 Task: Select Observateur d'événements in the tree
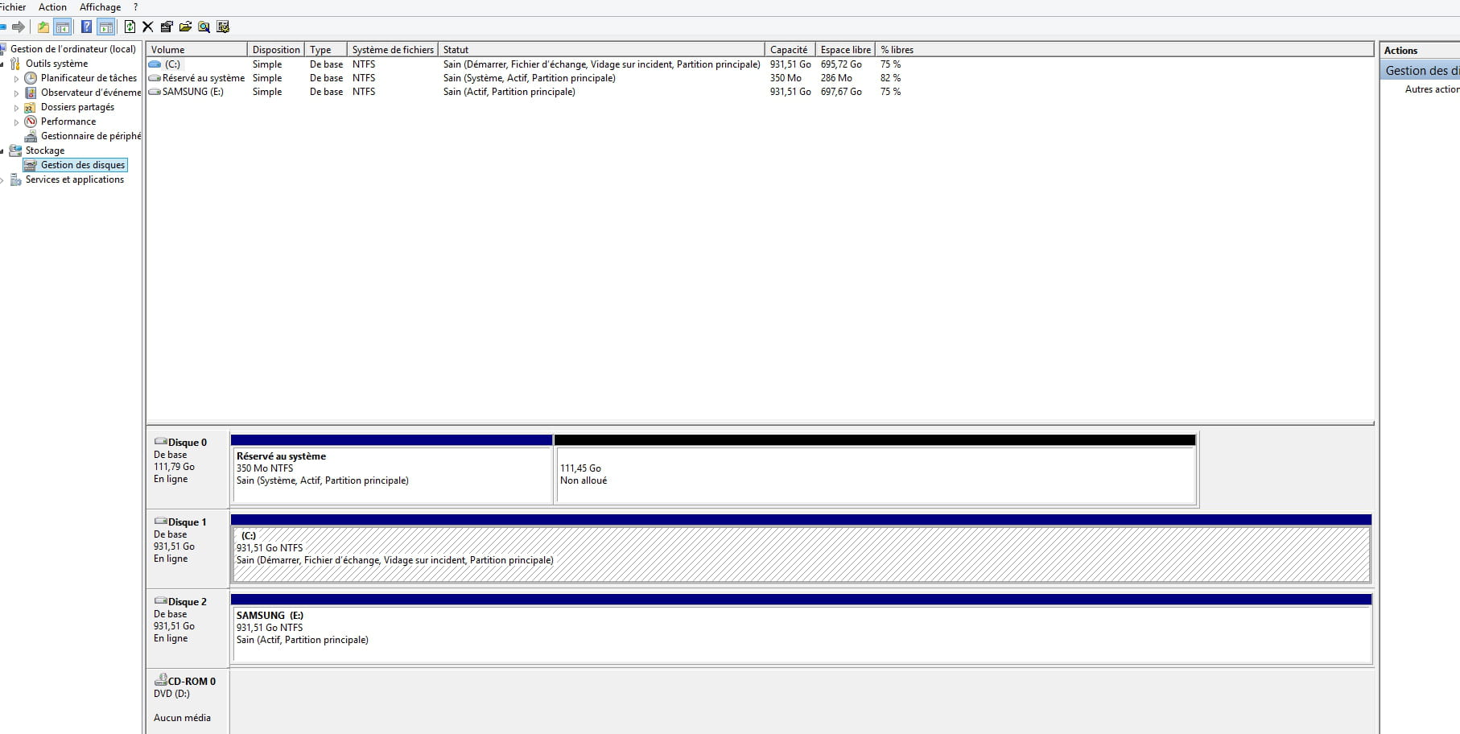[91, 93]
